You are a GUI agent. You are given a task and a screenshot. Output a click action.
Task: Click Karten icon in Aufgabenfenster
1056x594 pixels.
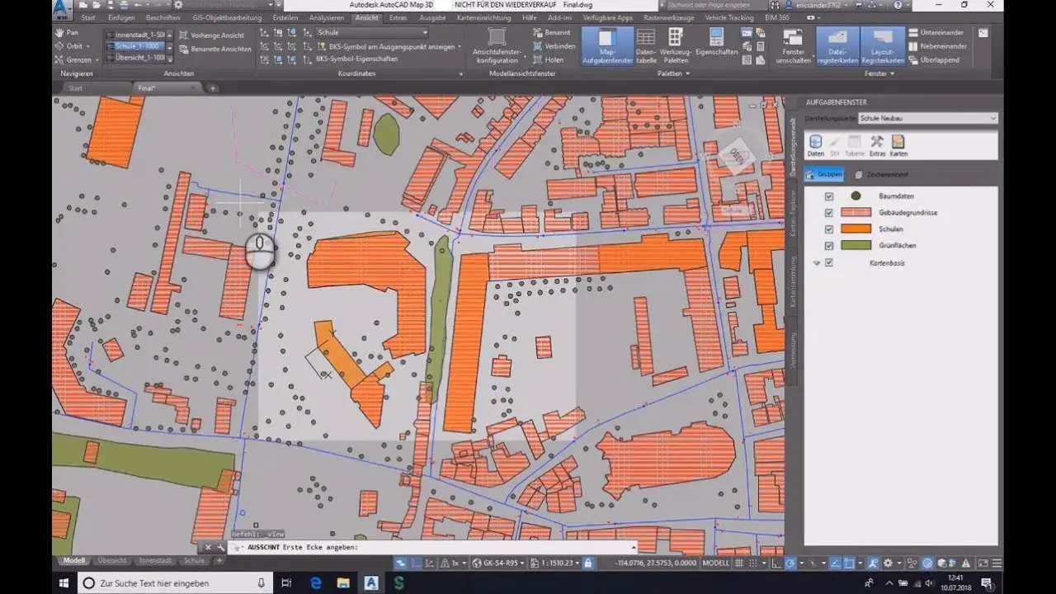(x=898, y=146)
